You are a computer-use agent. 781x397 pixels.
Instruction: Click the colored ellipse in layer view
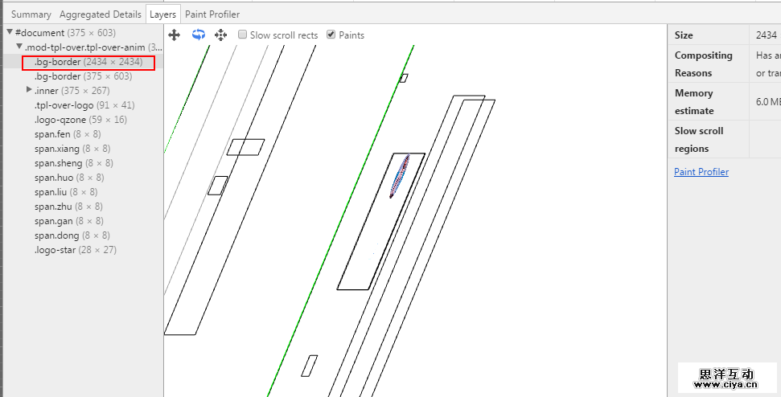pyautogui.click(x=400, y=176)
